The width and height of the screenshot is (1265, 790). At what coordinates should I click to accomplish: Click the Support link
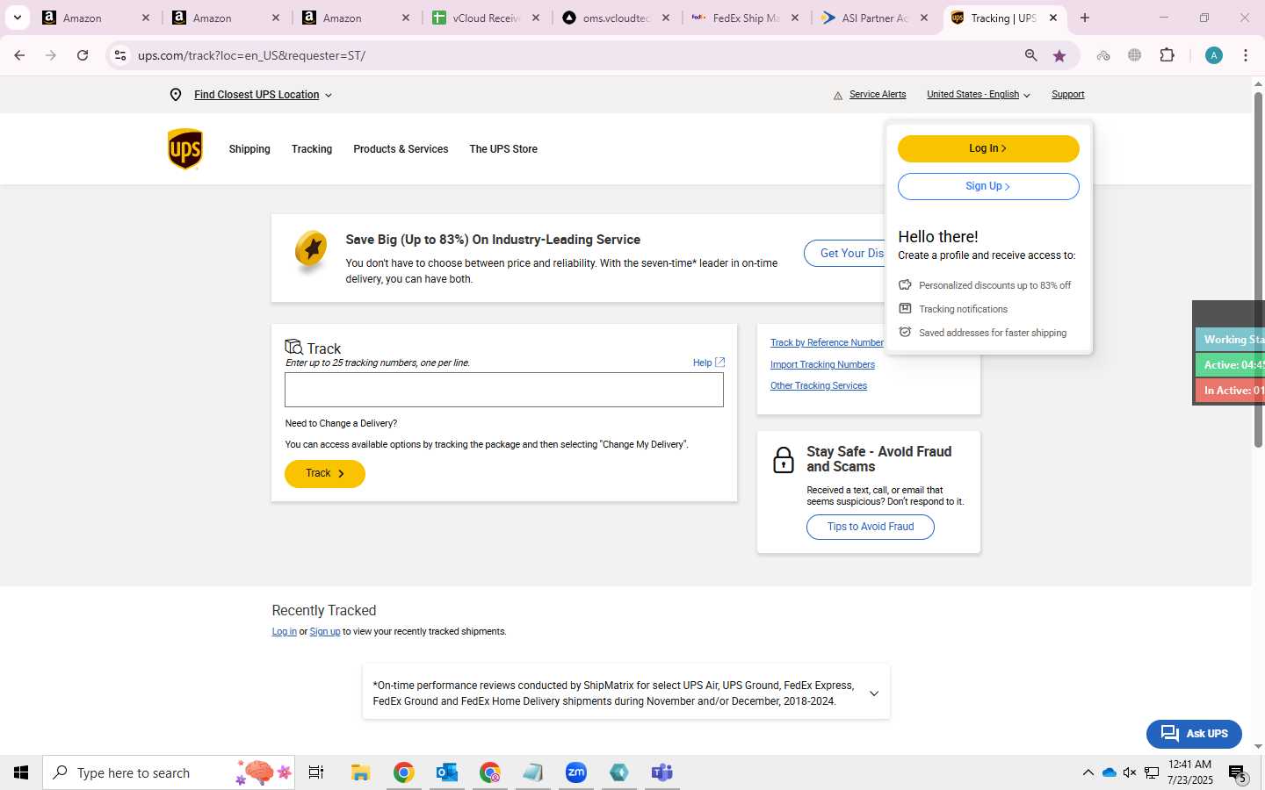click(x=1068, y=95)
